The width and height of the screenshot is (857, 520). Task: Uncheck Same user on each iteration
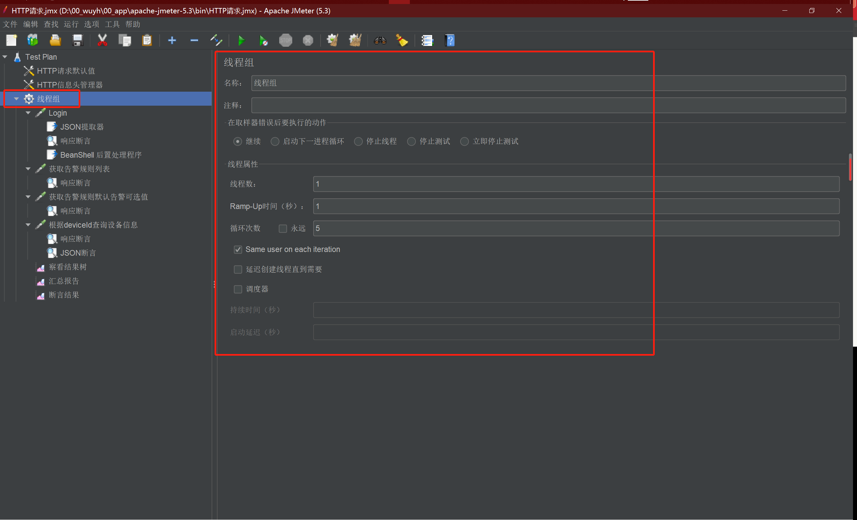pos(238,250)
